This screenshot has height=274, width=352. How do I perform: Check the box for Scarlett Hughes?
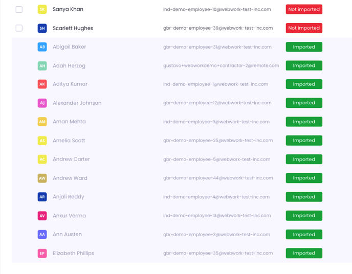[x=19, y=28]
